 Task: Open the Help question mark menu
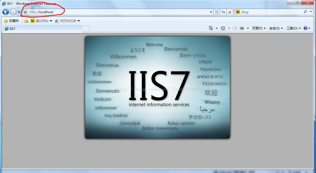click(307, 28)
